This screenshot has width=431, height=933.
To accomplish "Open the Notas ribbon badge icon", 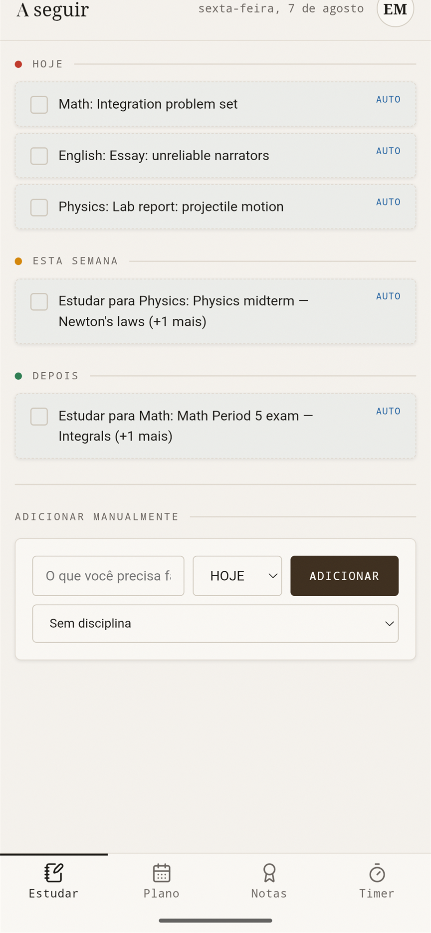I will coord(269,873).
